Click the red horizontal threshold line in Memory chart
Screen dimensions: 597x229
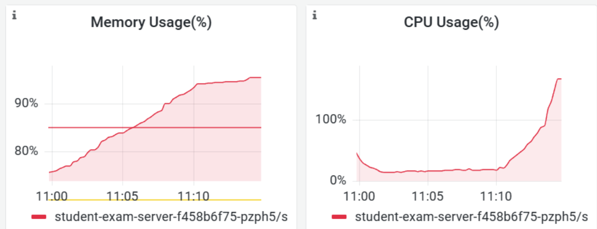88,128
